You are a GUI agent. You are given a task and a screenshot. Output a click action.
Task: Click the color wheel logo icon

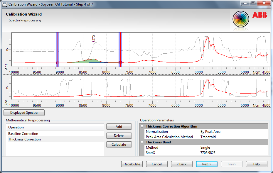tap(241, 19)
